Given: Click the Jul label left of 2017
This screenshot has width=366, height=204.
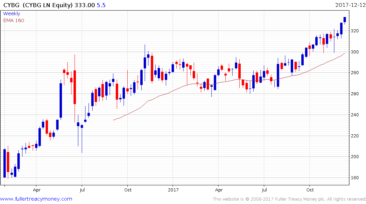Looking at the screenshot, I should click(x=82, y=190).
